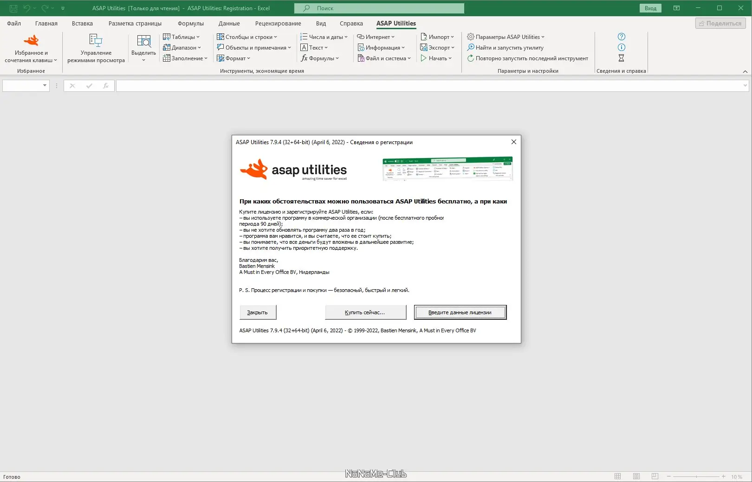Click the zoom slider track
The image size is (752, 482).
click(696, 476)
